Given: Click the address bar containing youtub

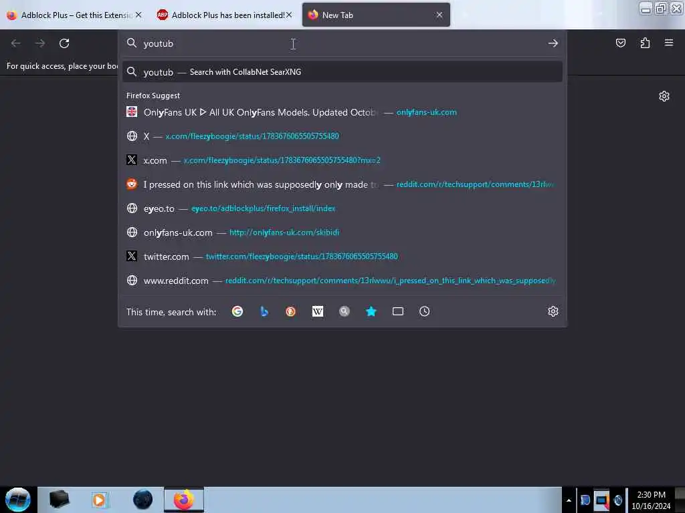Looking at the screenshot, I should [x=342, y=43].
